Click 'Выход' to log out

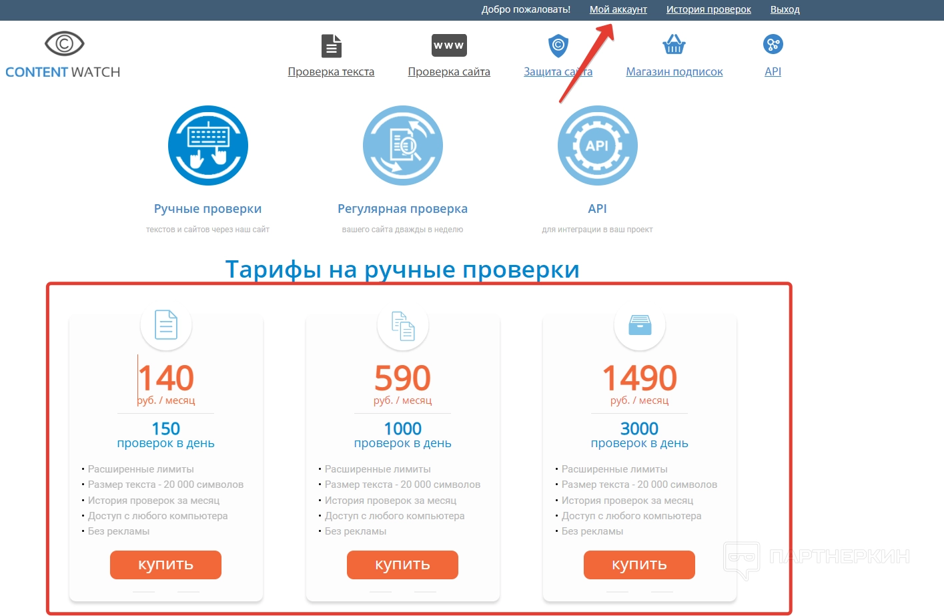click(785, 9)
